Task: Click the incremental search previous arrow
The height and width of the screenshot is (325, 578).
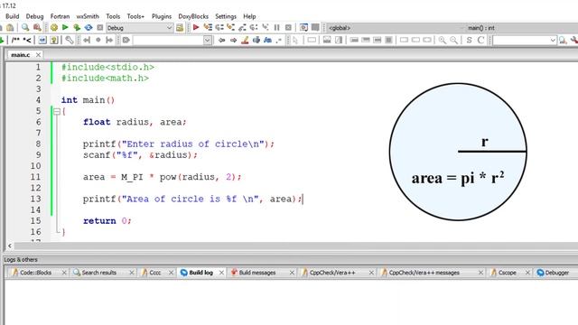Action: (221, 40)
